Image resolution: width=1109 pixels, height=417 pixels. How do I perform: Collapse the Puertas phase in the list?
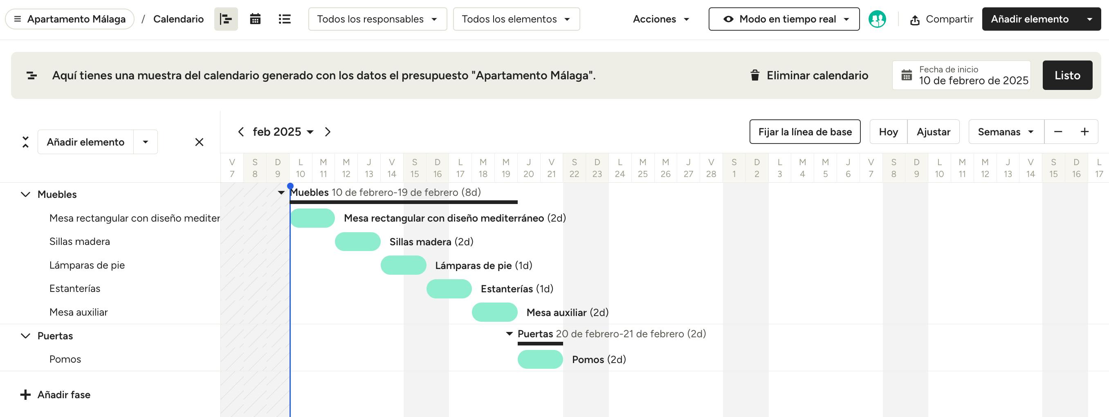(x=26, y=336)
